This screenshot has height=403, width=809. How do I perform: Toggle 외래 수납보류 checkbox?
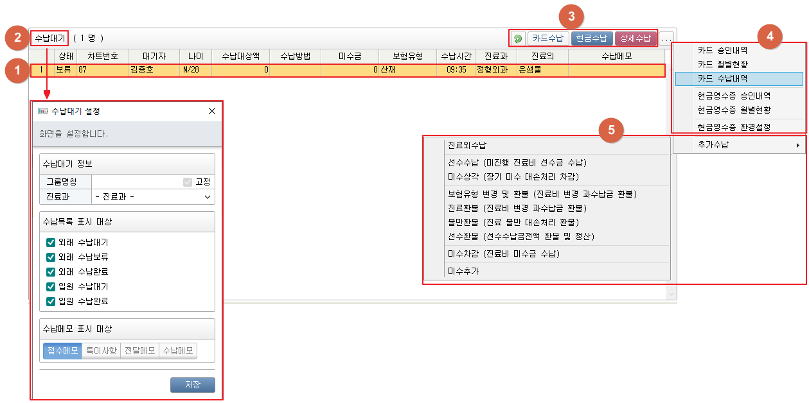coord(51,257)
